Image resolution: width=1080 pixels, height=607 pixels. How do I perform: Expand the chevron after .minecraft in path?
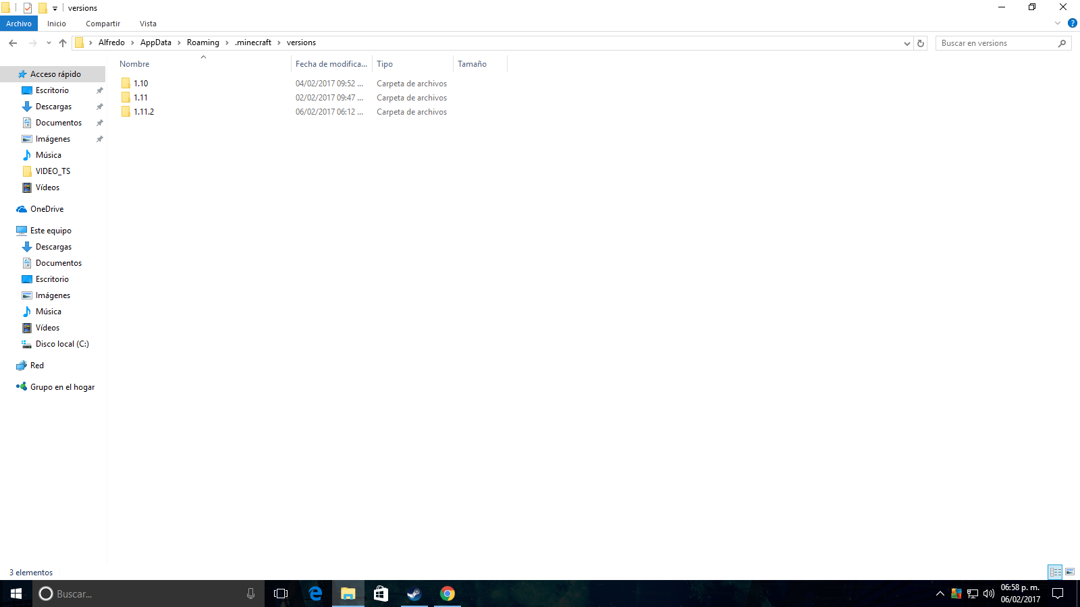pyautogui.click(x=279, y=43)
